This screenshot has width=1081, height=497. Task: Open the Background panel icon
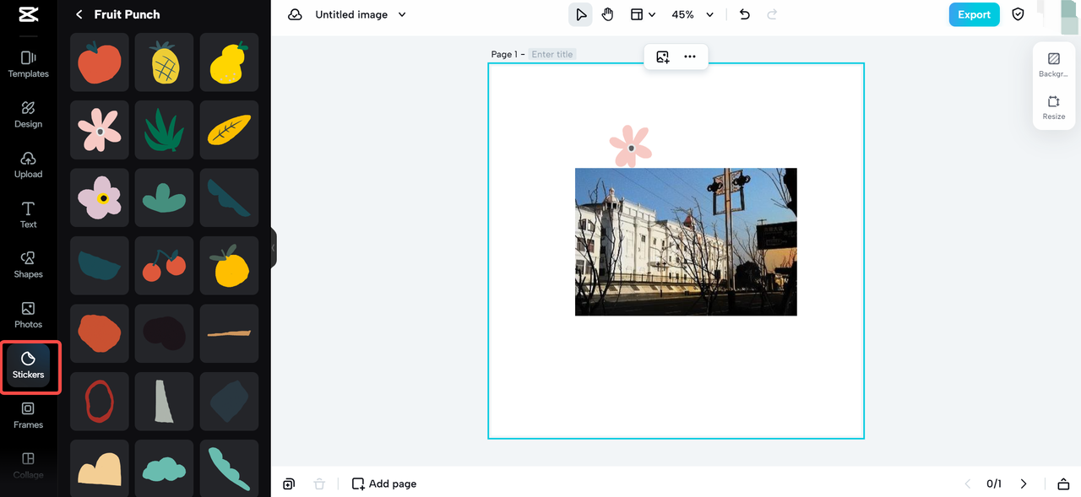point(1053,64)
